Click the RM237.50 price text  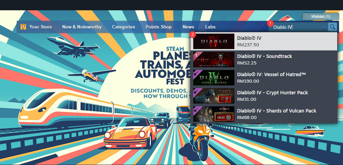pyautogui.click(x=248, y=45)
